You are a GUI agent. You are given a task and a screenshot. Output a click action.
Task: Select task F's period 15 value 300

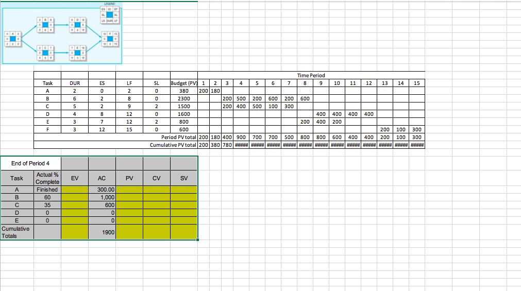(x=417, y=130)
